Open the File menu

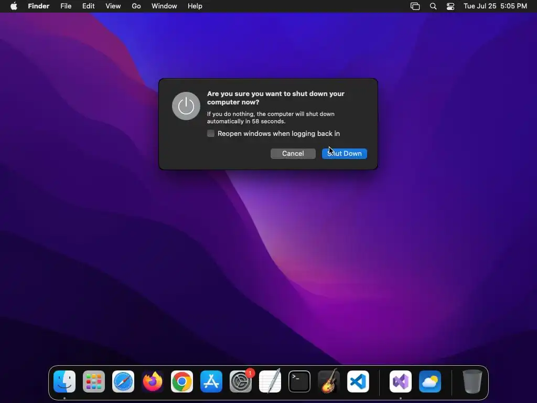tap(66, 6)
